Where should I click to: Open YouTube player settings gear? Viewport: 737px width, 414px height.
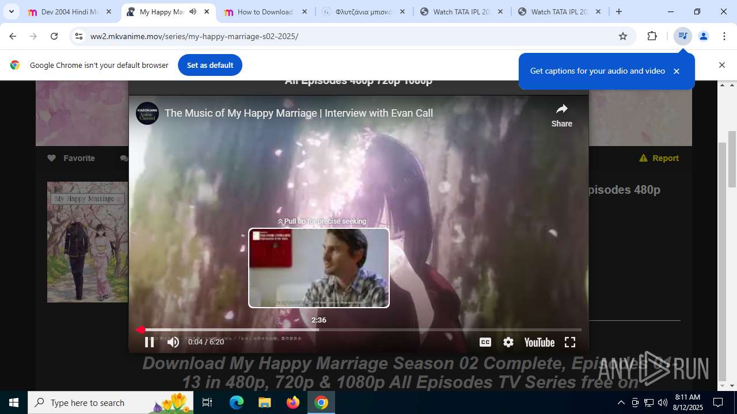(x=508, y=342)
